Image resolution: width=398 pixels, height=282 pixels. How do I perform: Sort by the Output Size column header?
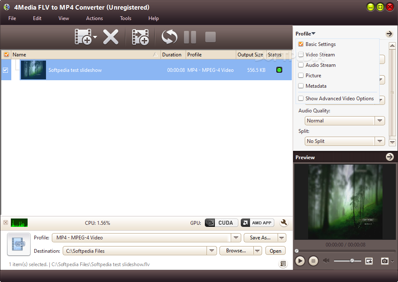pos(251,55)
